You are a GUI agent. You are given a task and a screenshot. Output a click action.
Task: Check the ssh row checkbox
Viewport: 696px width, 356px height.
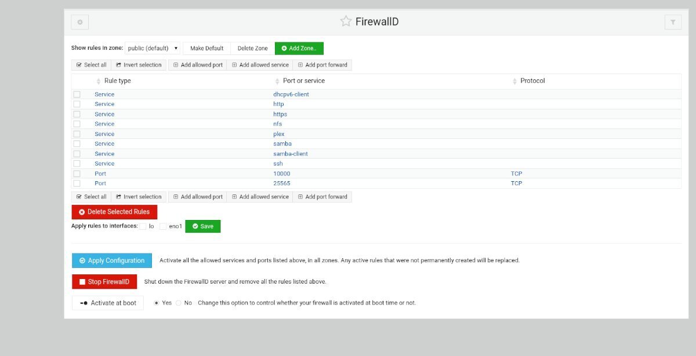coord(77,163)
